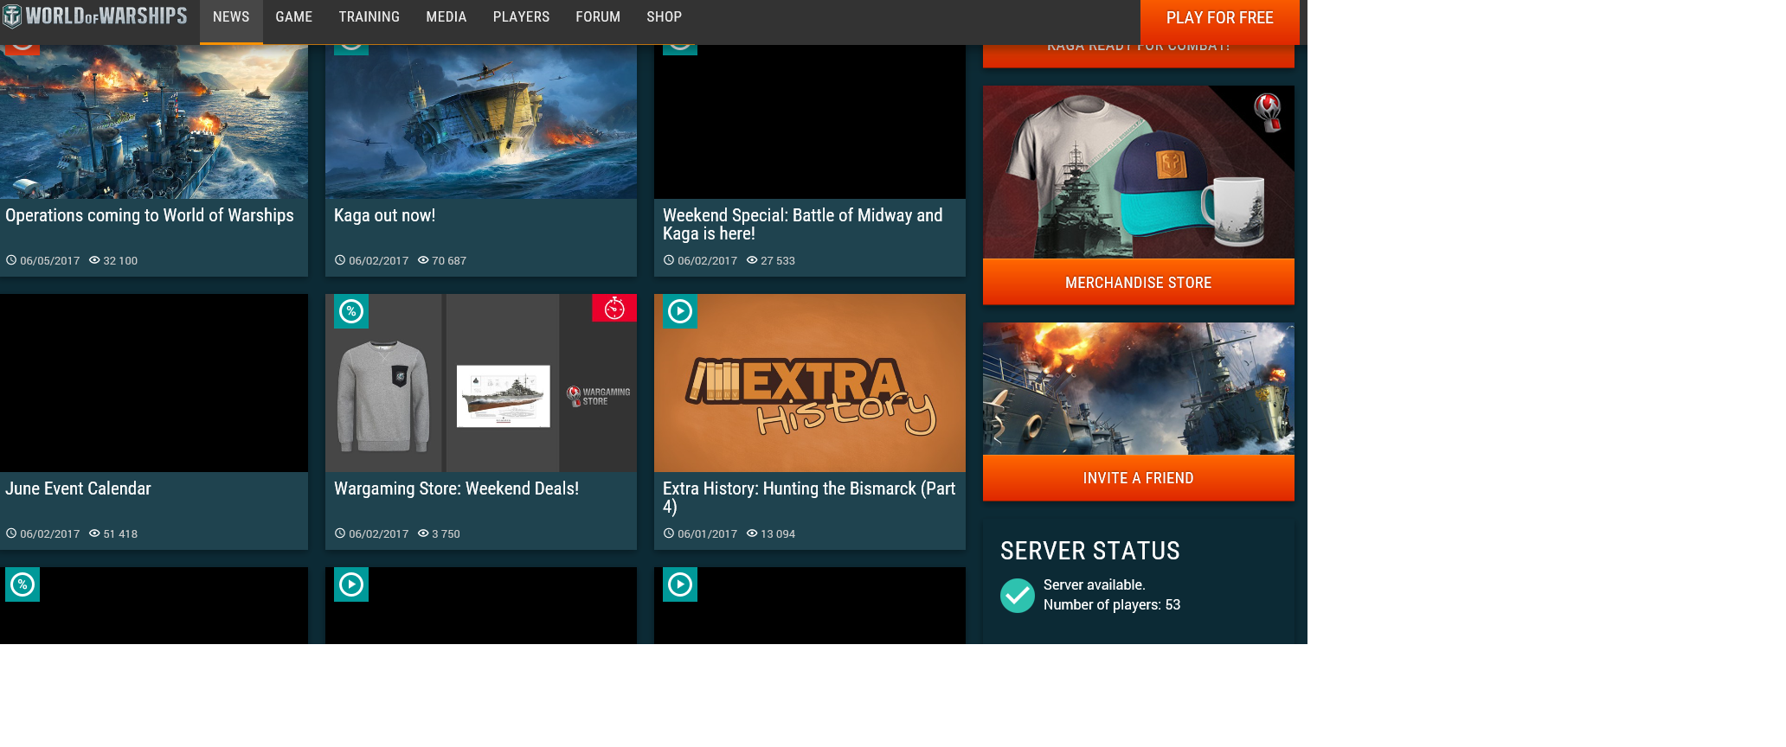Viewport: 1786px width, 747px height.
Task: Click the eye icon on June Event Calendar card
Action: coord(94,533)
